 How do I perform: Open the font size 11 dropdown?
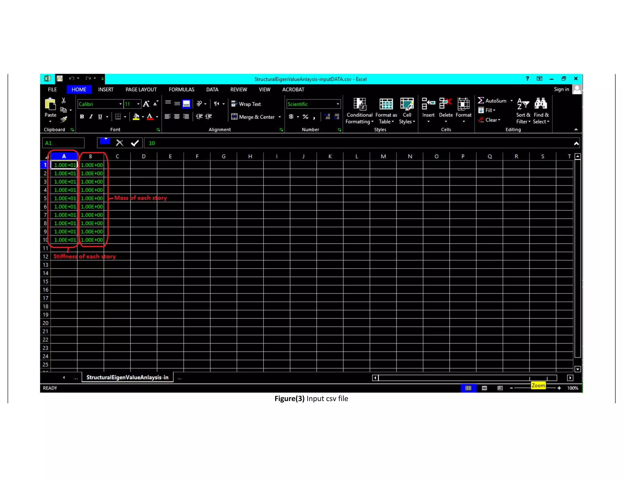[138, 104]
